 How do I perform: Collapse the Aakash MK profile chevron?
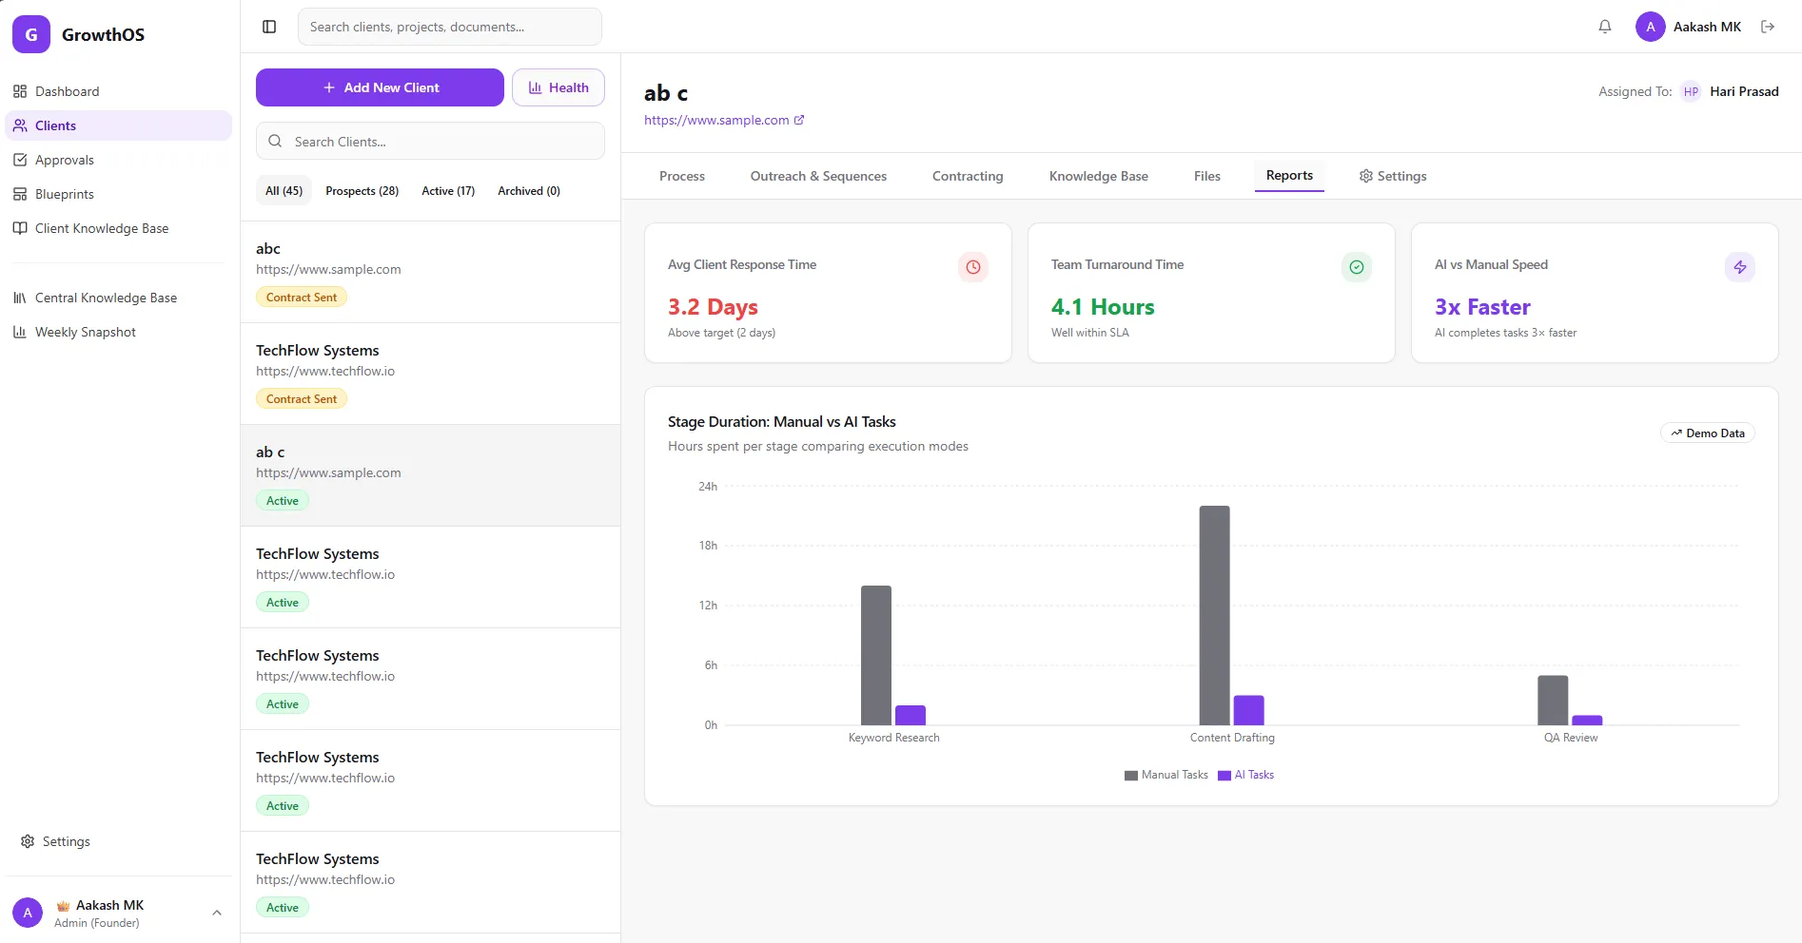(x=216, y=911)
